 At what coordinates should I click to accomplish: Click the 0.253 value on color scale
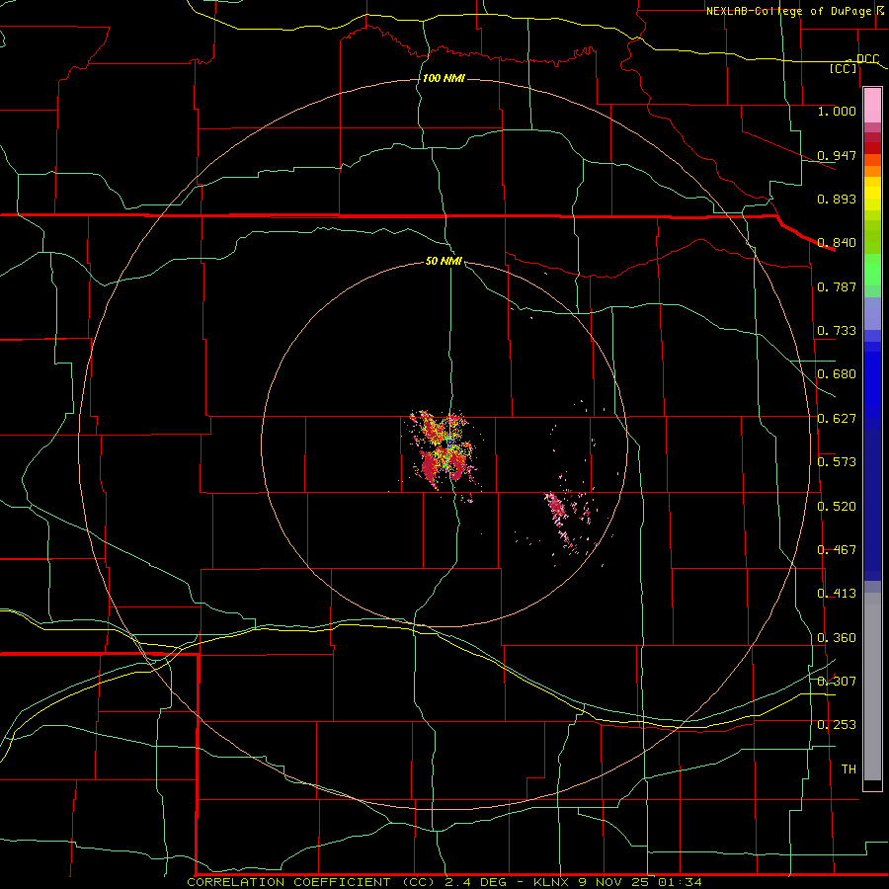point(837,725)
